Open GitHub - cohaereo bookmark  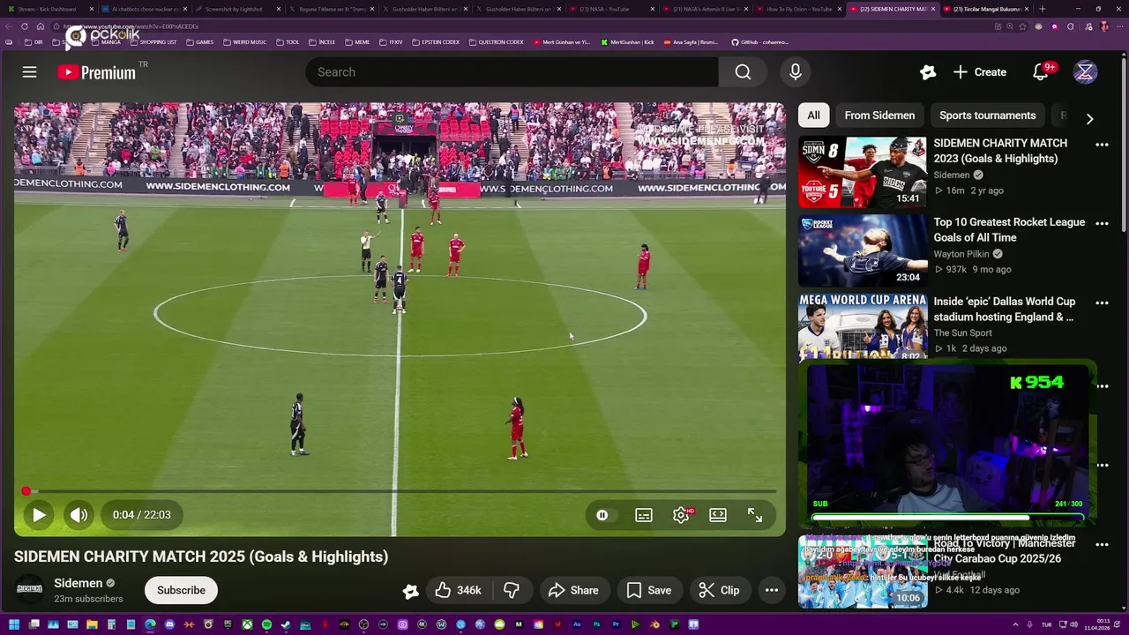tap(759, 41)
